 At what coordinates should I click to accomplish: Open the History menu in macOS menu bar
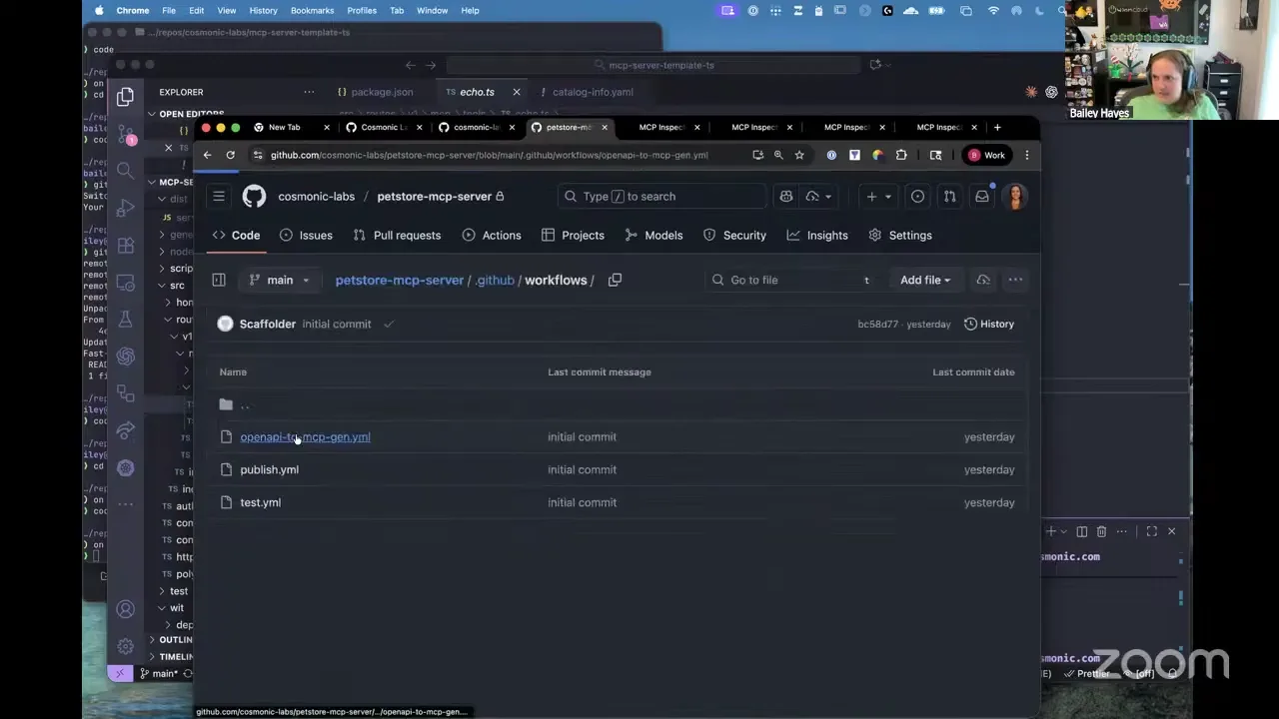point(263,10)
